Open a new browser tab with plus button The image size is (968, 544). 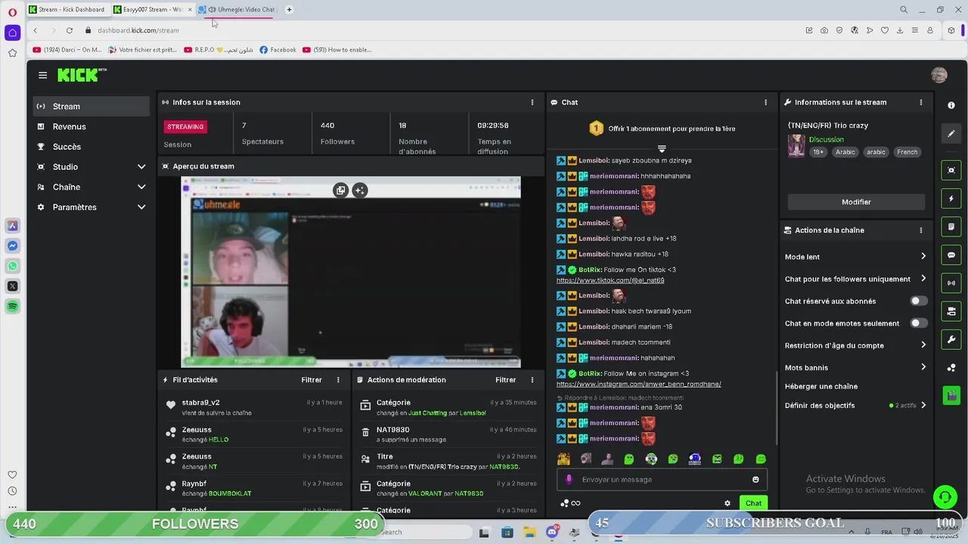click(x=289, y=10)
